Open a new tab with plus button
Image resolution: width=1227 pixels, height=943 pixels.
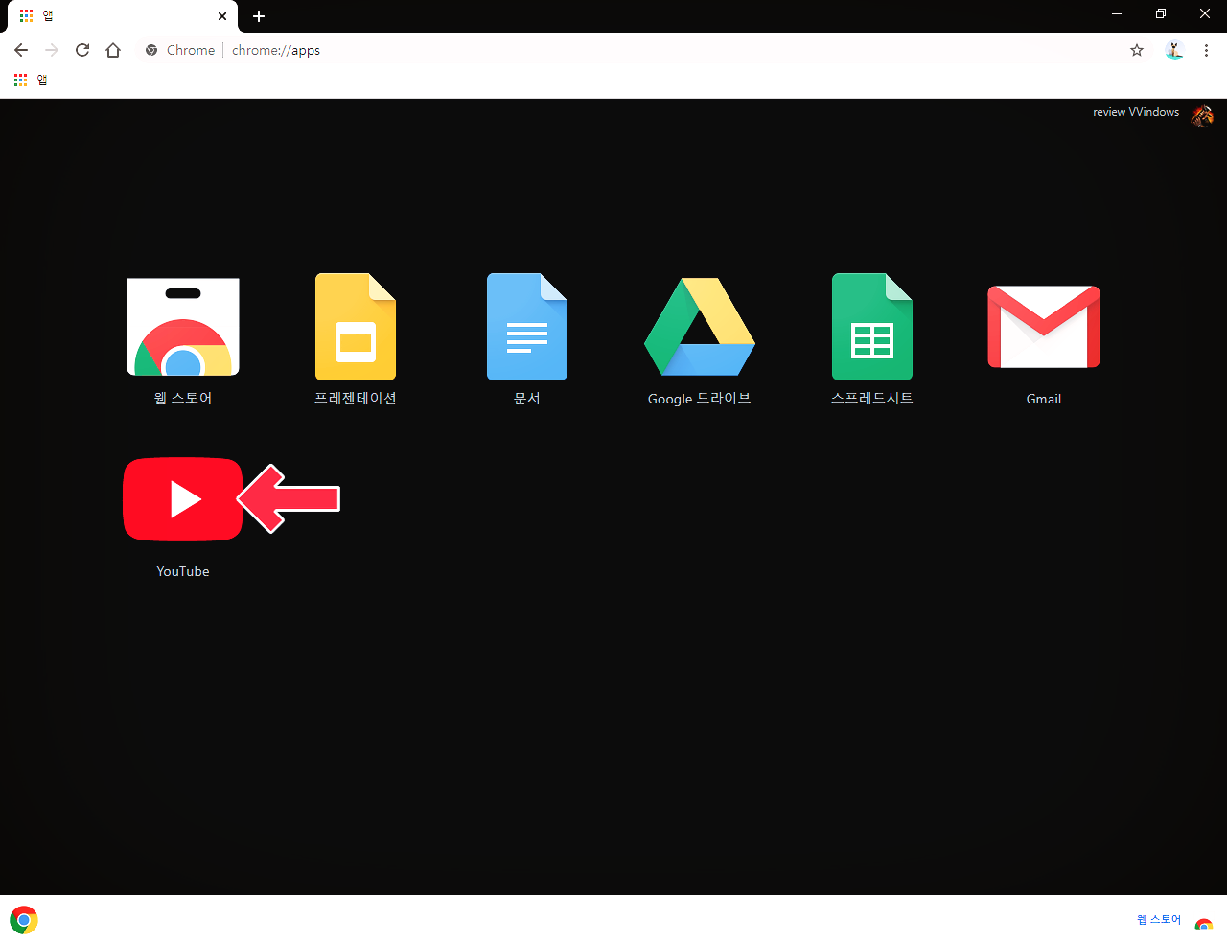tap(259, 16)
